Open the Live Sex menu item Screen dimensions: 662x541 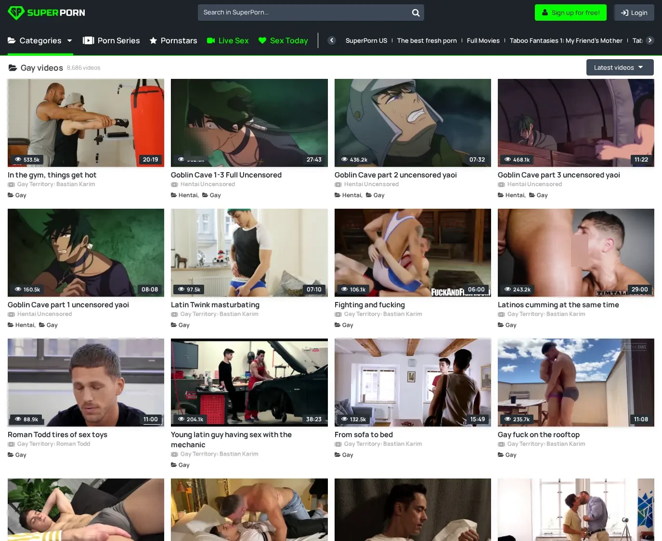[x=228, y=40]
